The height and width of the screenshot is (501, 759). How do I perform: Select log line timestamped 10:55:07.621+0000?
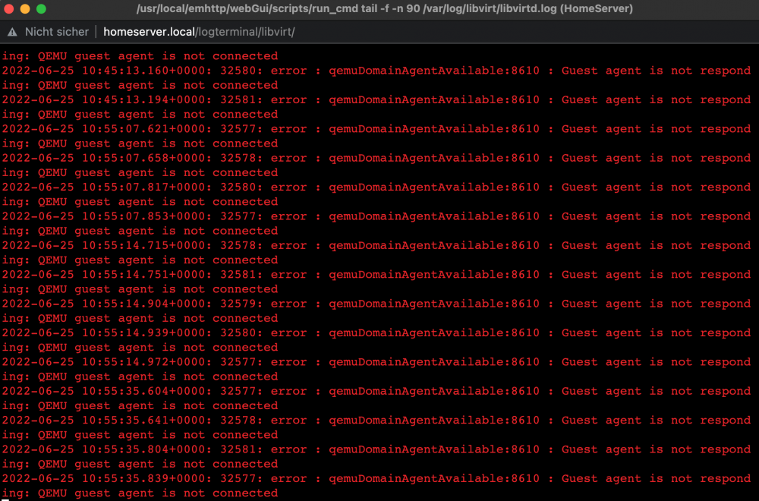[376, 129]
